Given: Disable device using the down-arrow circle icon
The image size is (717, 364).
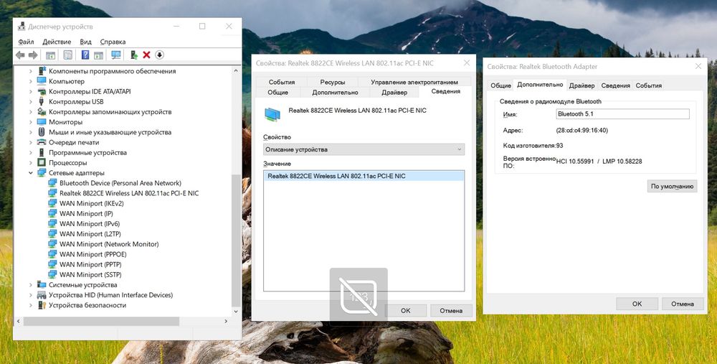Looking at the screenshot, I should pos(159,55).
